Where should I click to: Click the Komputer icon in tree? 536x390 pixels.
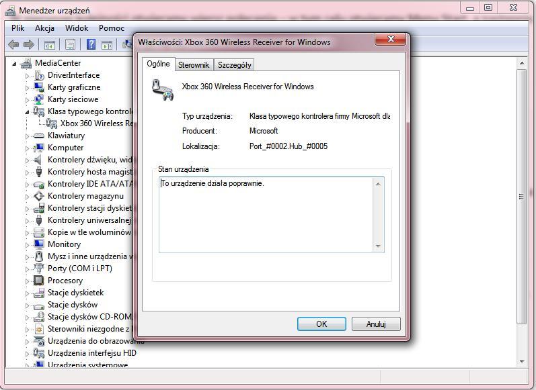click(x=39, y=148)
